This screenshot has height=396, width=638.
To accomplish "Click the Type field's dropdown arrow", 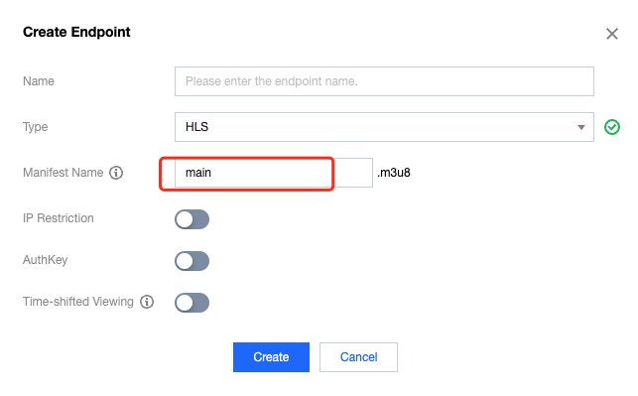I will [581, 127].
